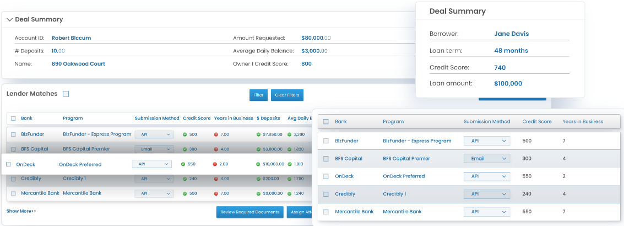Check Mercantile Bank row in front overlay table
Viewport: 624px width, 226px height.
pyautogui.click(x=326, y=212)
